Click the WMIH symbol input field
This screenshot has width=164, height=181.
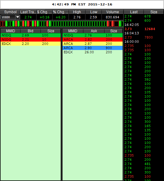pyautogui.click(x=8, y=17)
